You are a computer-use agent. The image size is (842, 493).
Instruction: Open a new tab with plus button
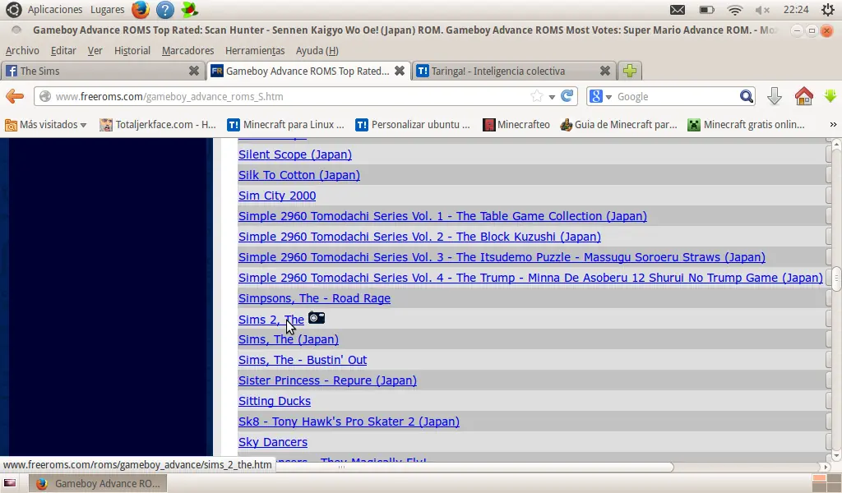pyautogui.click(x=630, y=71)
